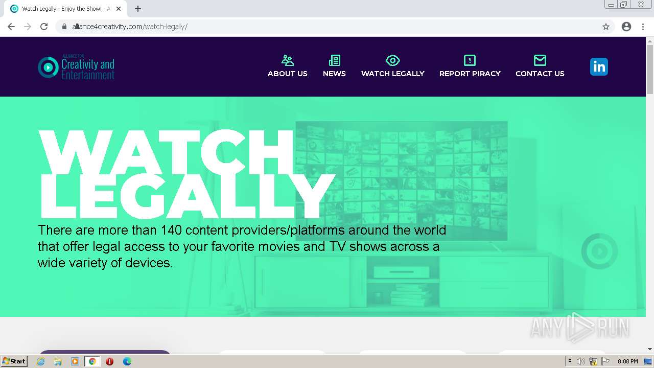Open a new browser tab
Image resolution: width=654 pixels, height=368 pixels.
coord(138,9)
